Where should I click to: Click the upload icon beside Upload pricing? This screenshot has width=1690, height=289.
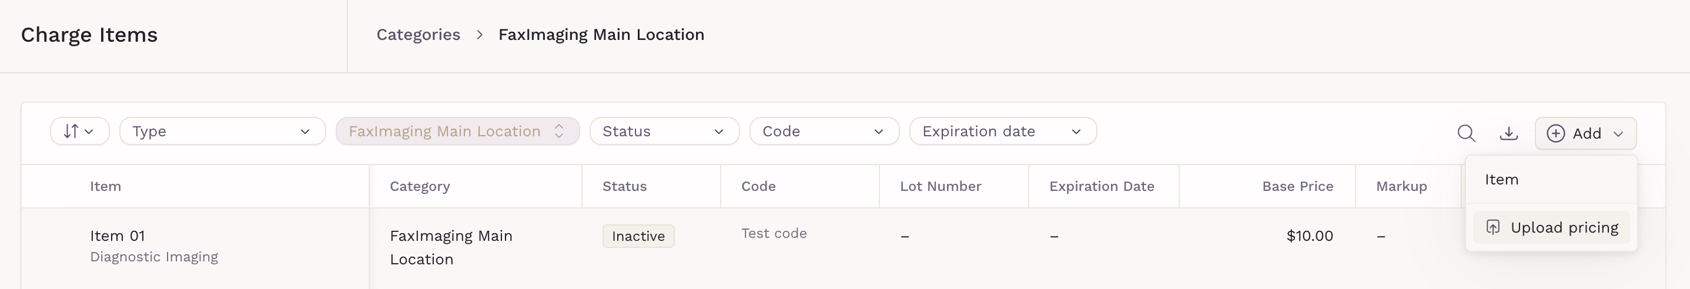(x=1492, y=227)
